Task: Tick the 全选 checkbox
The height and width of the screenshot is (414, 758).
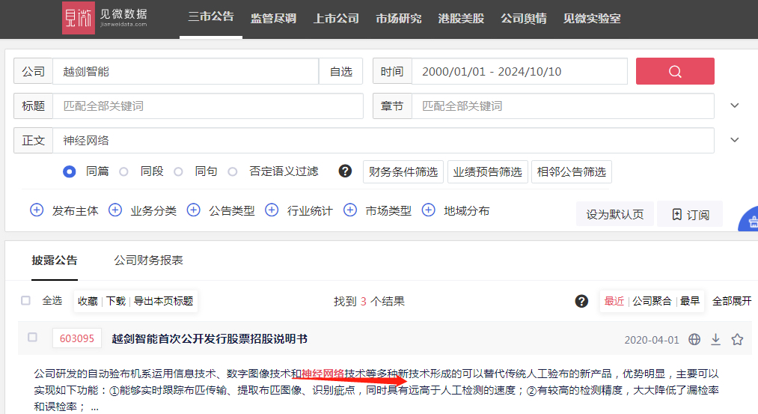Action: [25, 300]
